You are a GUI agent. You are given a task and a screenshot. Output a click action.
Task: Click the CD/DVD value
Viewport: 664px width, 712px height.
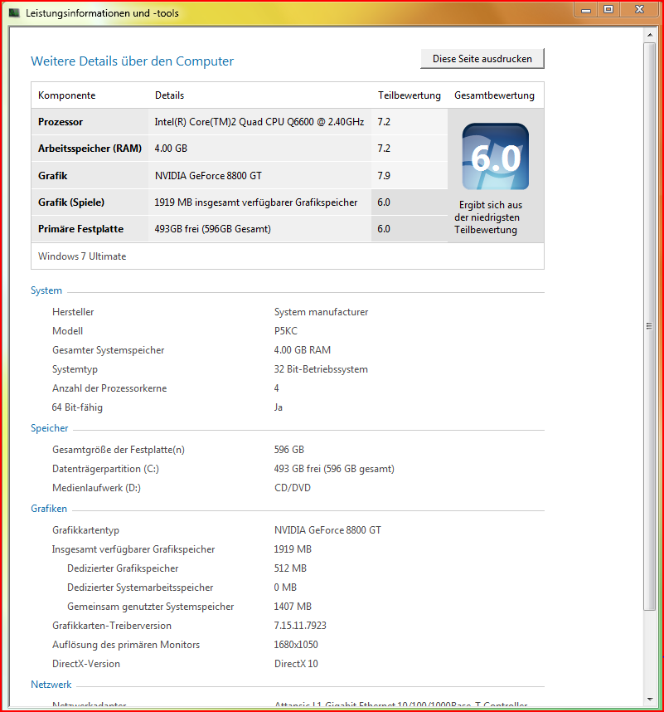[x=293, y=488]
